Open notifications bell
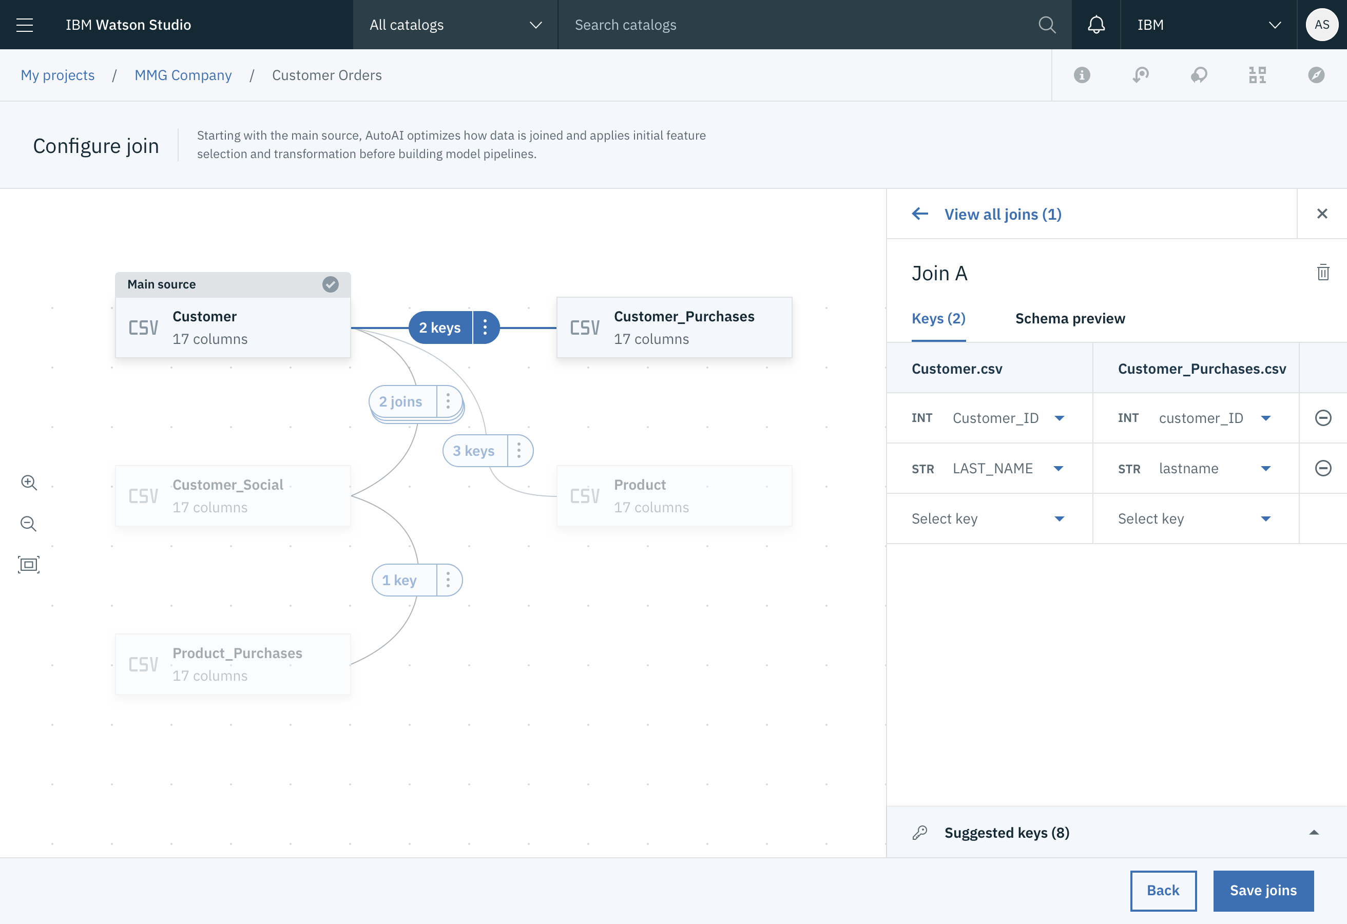The height and width of the screenshot is (924, 1347). click(1095, 24)
